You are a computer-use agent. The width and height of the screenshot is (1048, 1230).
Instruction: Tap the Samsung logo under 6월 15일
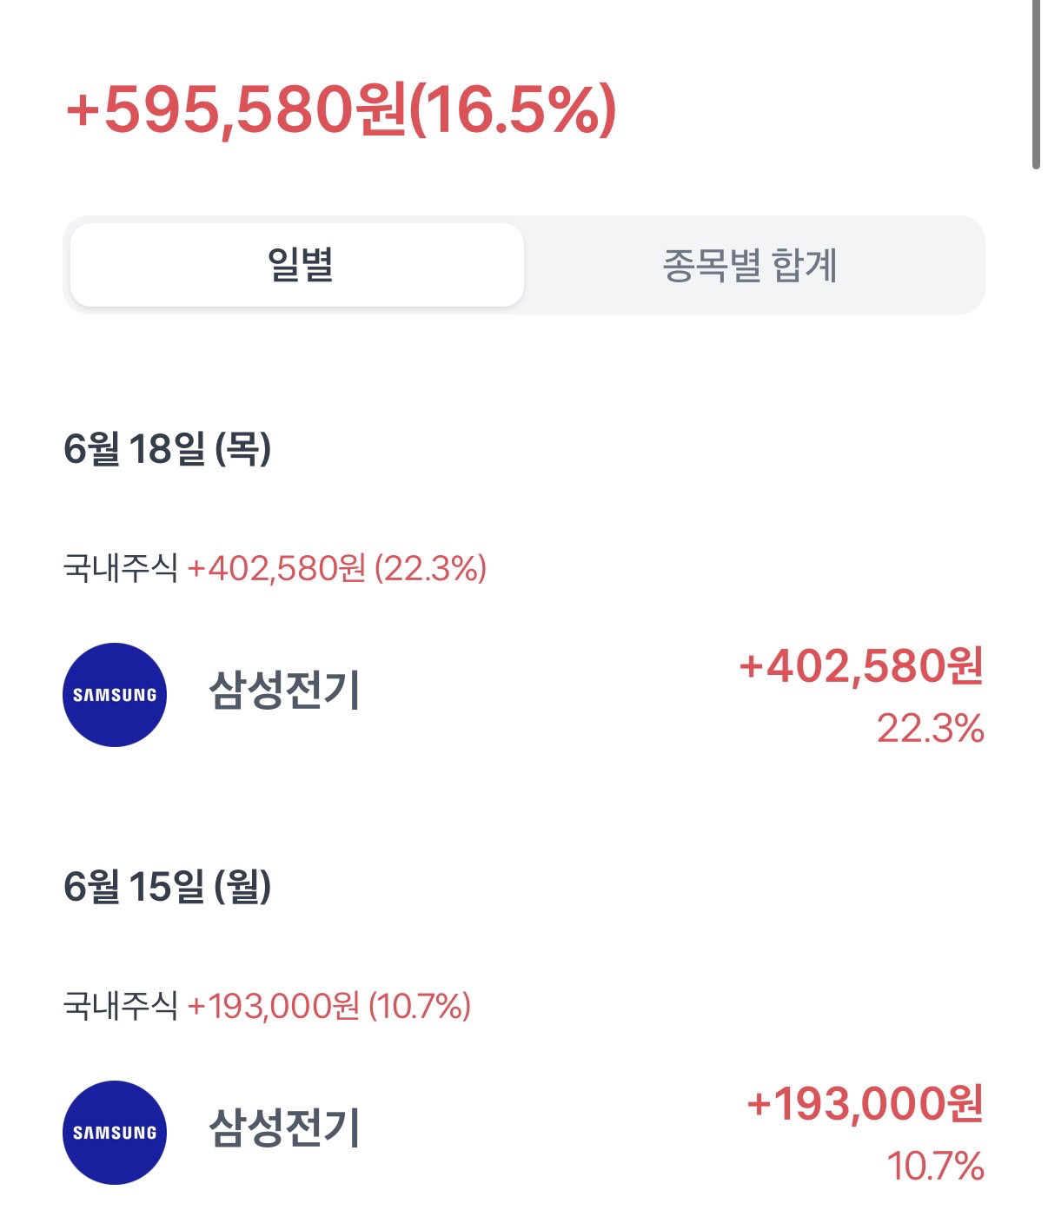point(115,1133)
